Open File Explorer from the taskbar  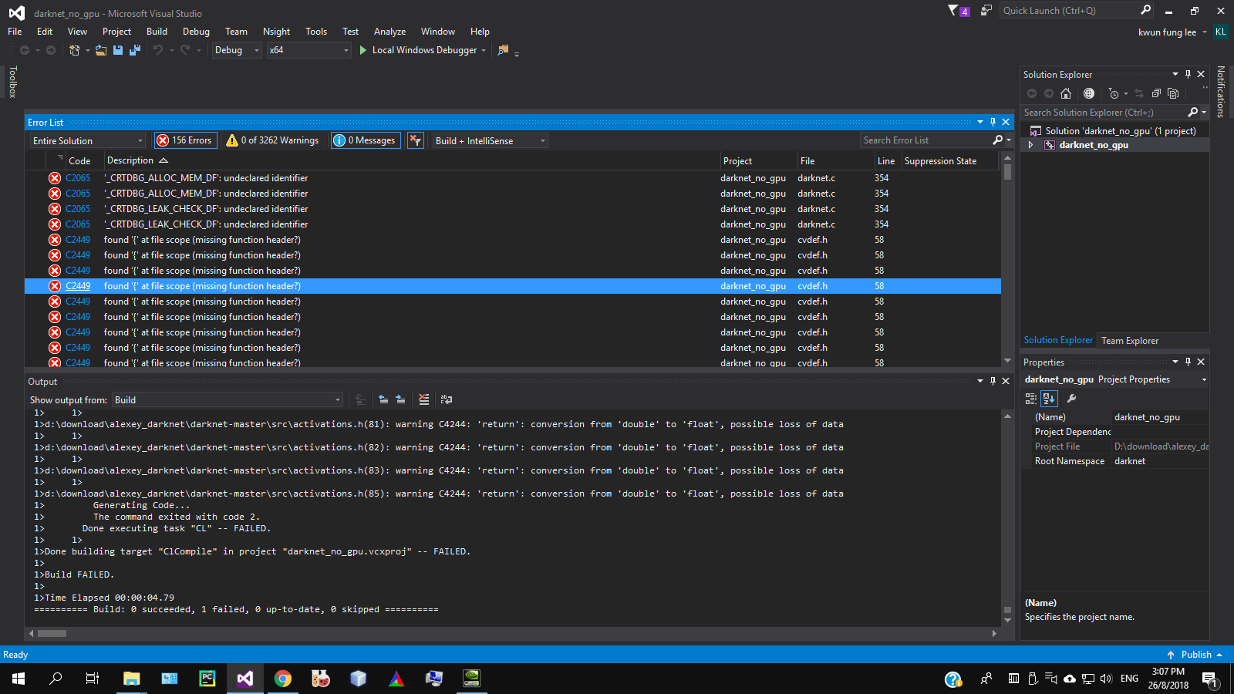[132, 679]
